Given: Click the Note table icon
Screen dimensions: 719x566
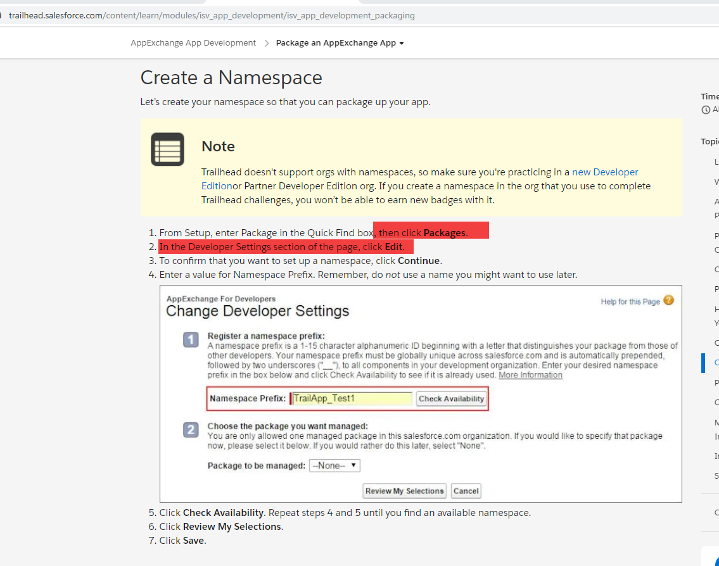Looking at the screenshot, I should click(x=167, y=149).
